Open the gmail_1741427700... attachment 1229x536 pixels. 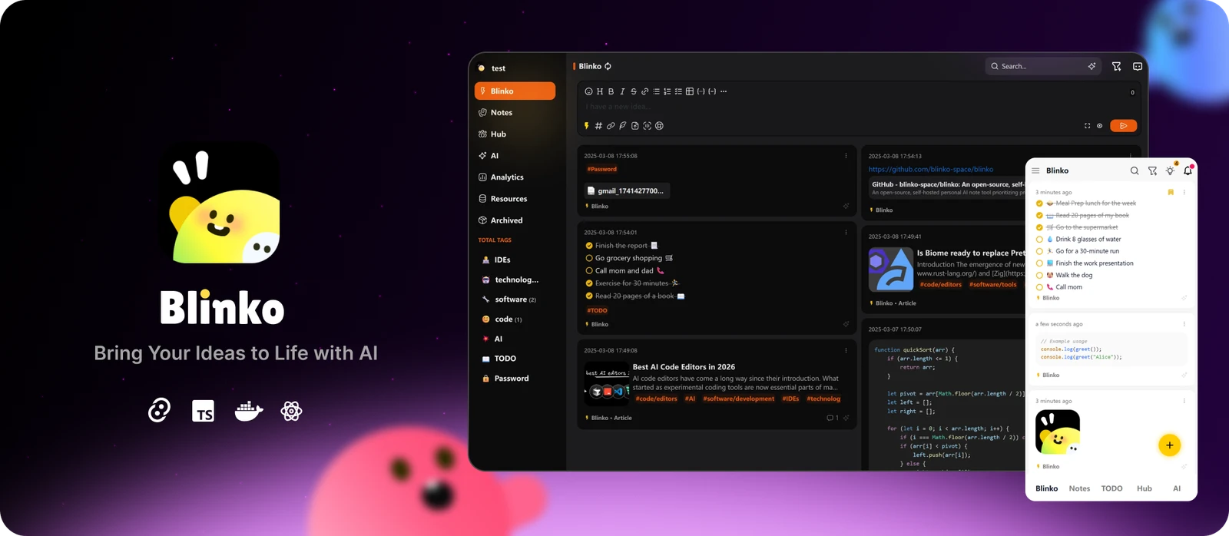tap(626, 190)
